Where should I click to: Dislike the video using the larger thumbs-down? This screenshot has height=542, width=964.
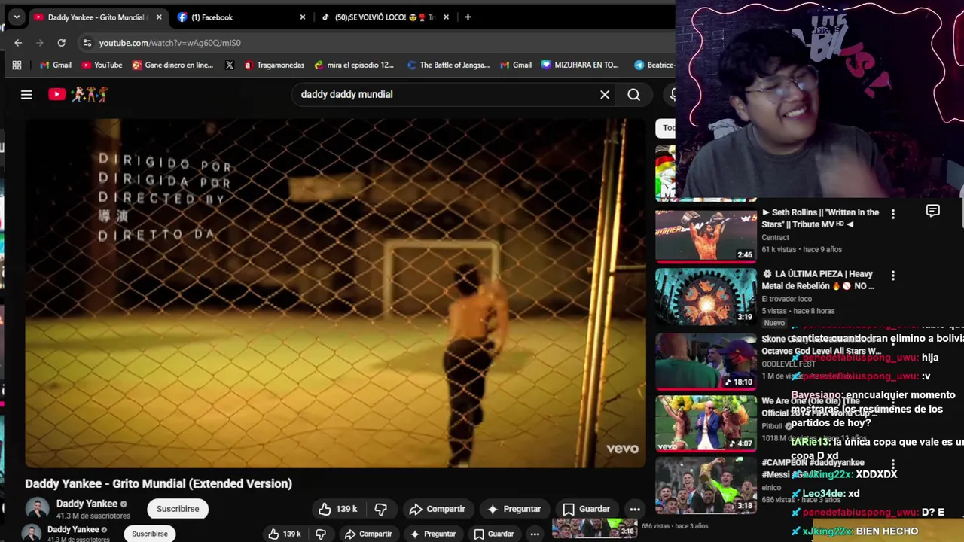[381, 509]
